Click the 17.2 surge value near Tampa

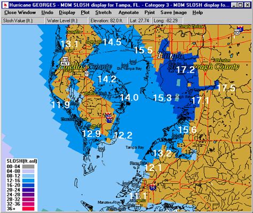click(186, 70)
